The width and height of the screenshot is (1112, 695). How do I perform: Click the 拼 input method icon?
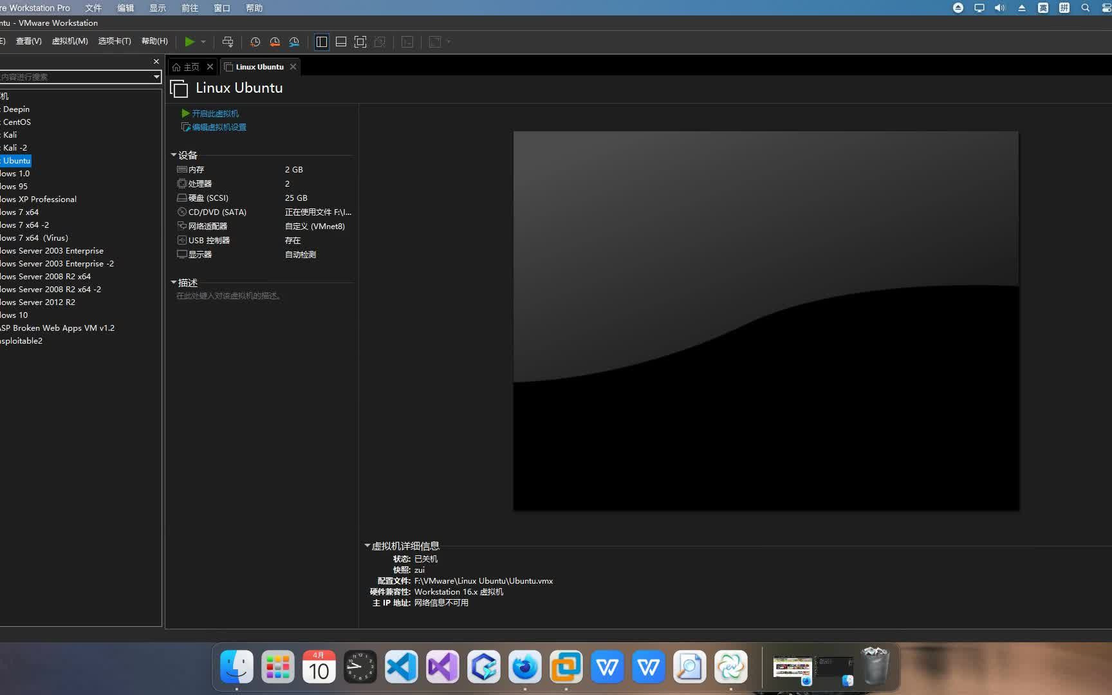pos(1064,8)
